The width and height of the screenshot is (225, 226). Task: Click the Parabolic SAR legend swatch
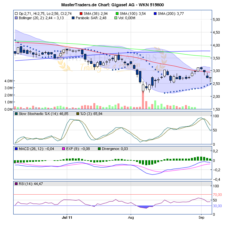point(73,18)
